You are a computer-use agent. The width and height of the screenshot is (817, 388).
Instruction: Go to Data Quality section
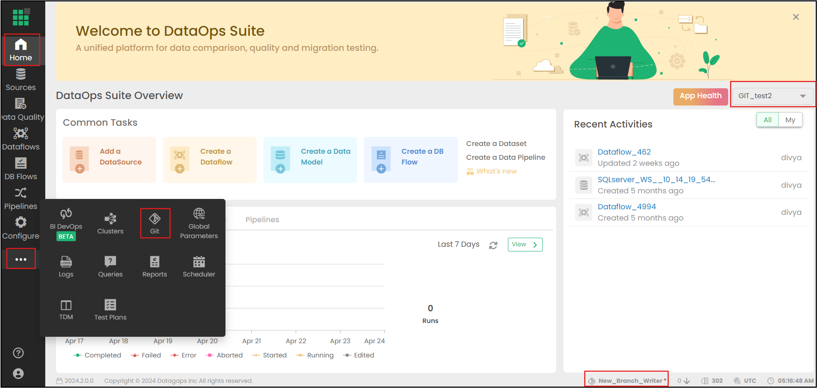tap(22, 110)
